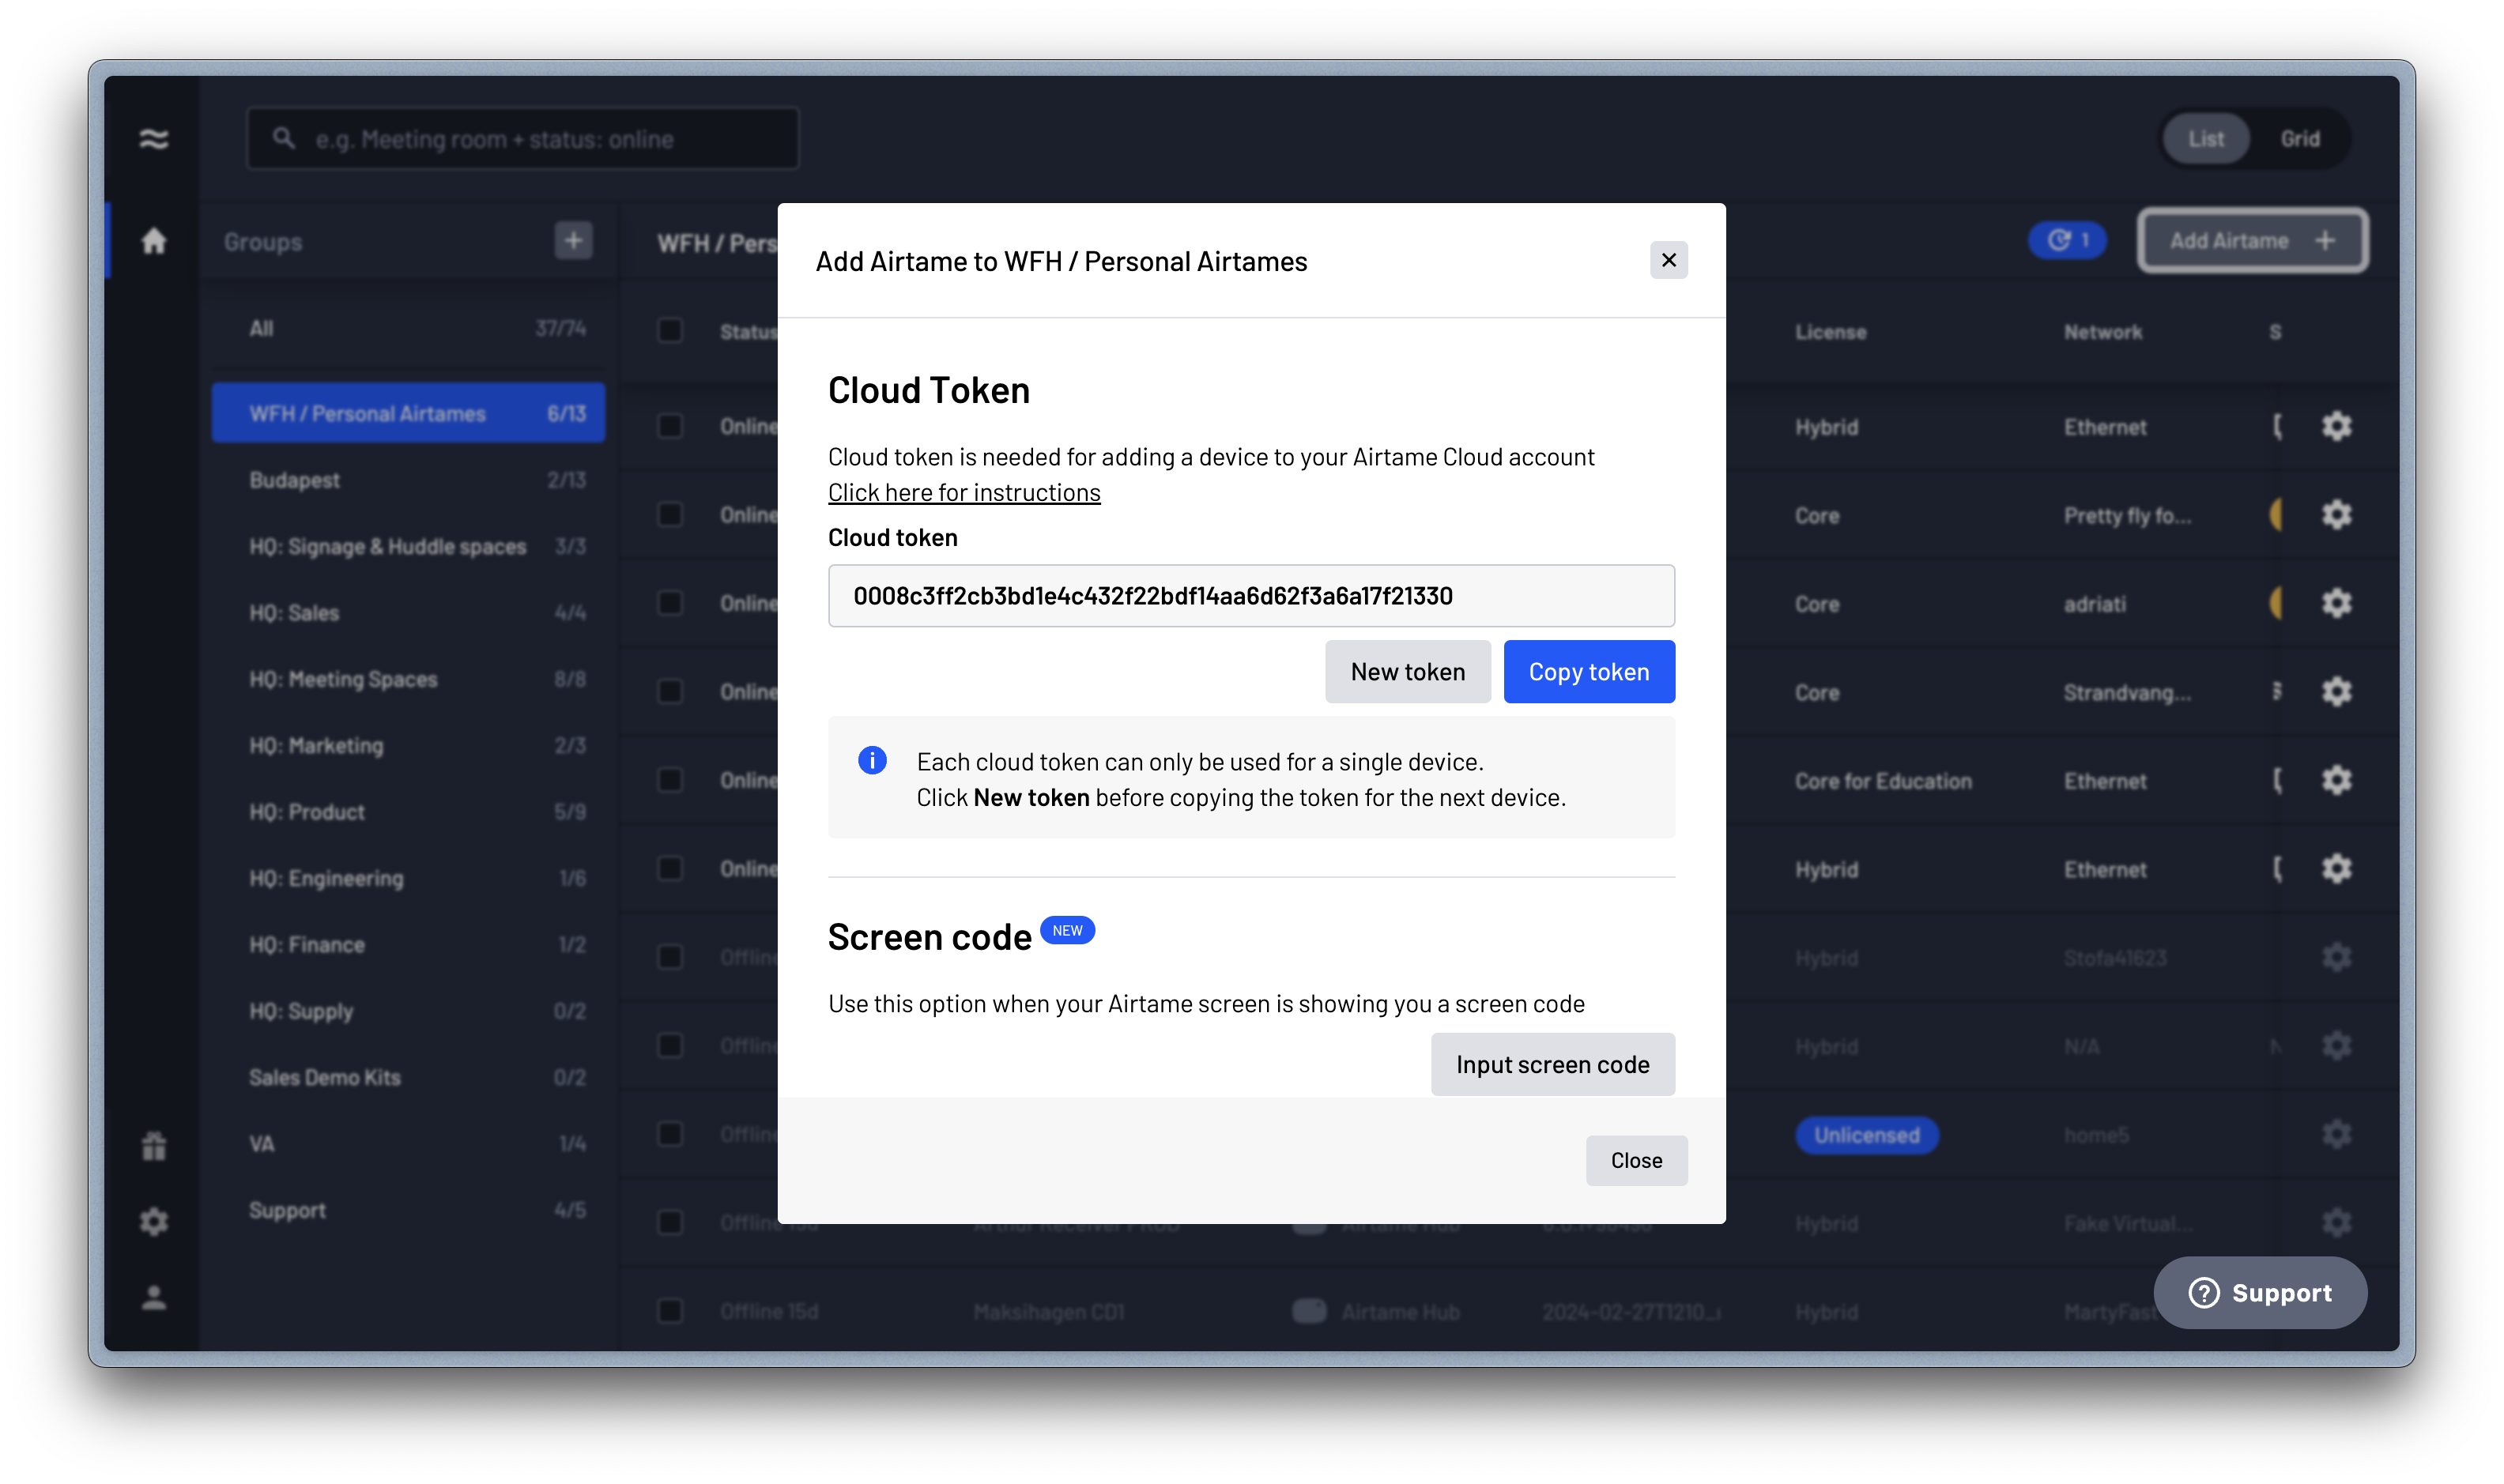Open gear settings for the N/A network row
The width and height of the screenshot is (2504, 1484).
pos(2336,1046)
